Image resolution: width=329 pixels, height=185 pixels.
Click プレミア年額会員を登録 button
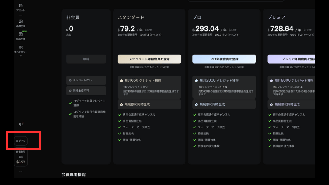pos(291,59)
